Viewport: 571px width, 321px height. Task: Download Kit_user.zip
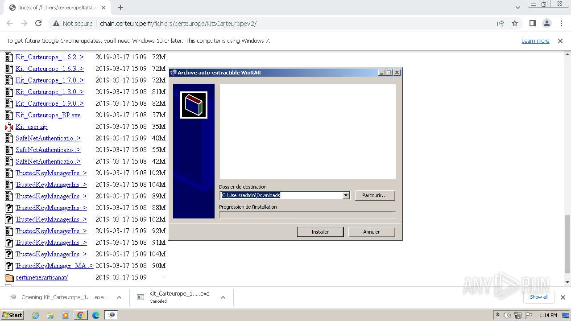[x=32, y=127]
